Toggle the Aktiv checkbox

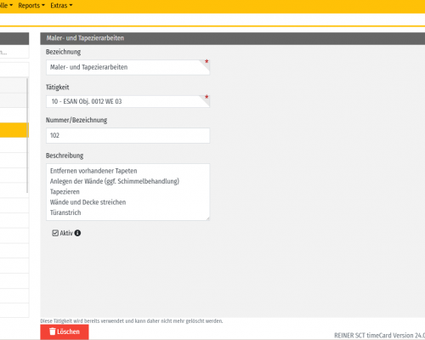tap(55, 233)
